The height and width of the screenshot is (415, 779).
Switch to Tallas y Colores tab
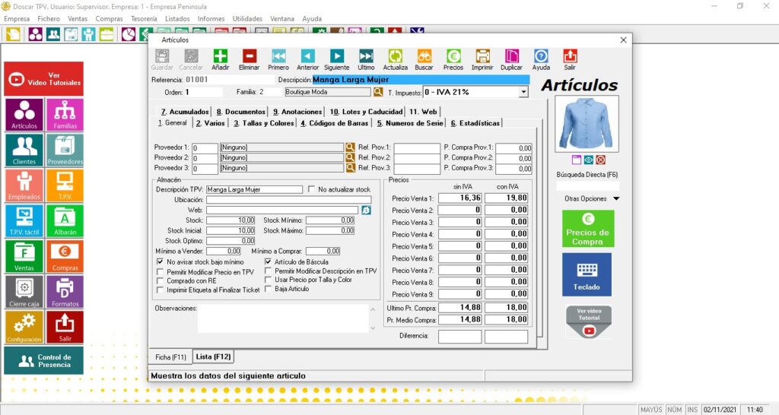[x=263, y=123]
